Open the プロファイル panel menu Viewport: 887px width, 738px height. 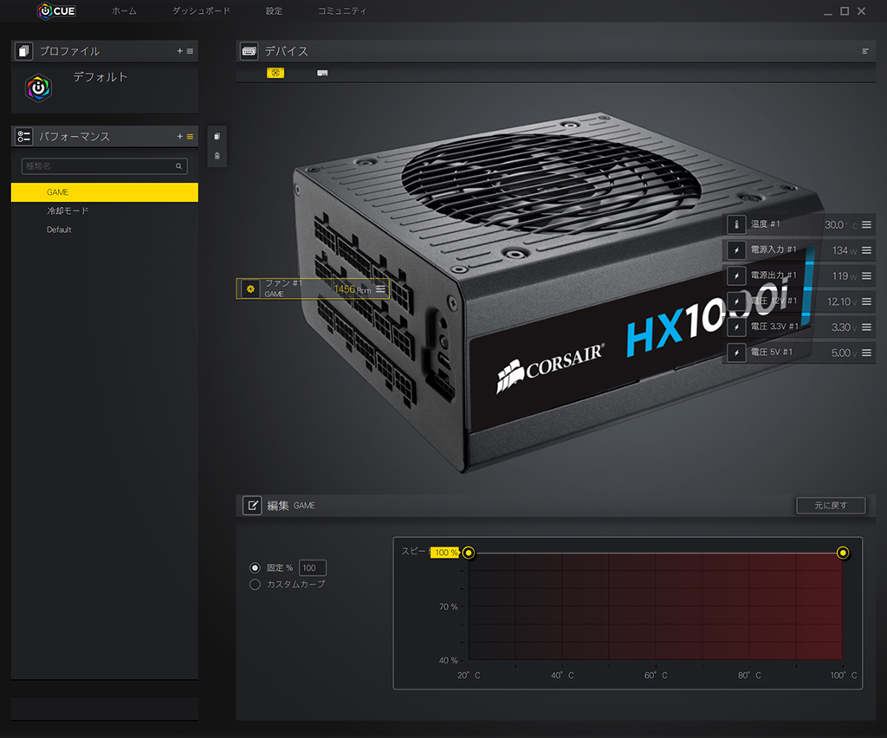click(190, 51)
